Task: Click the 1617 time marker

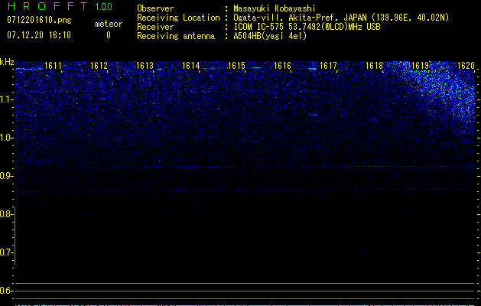Action: click(x=328, y=66)
